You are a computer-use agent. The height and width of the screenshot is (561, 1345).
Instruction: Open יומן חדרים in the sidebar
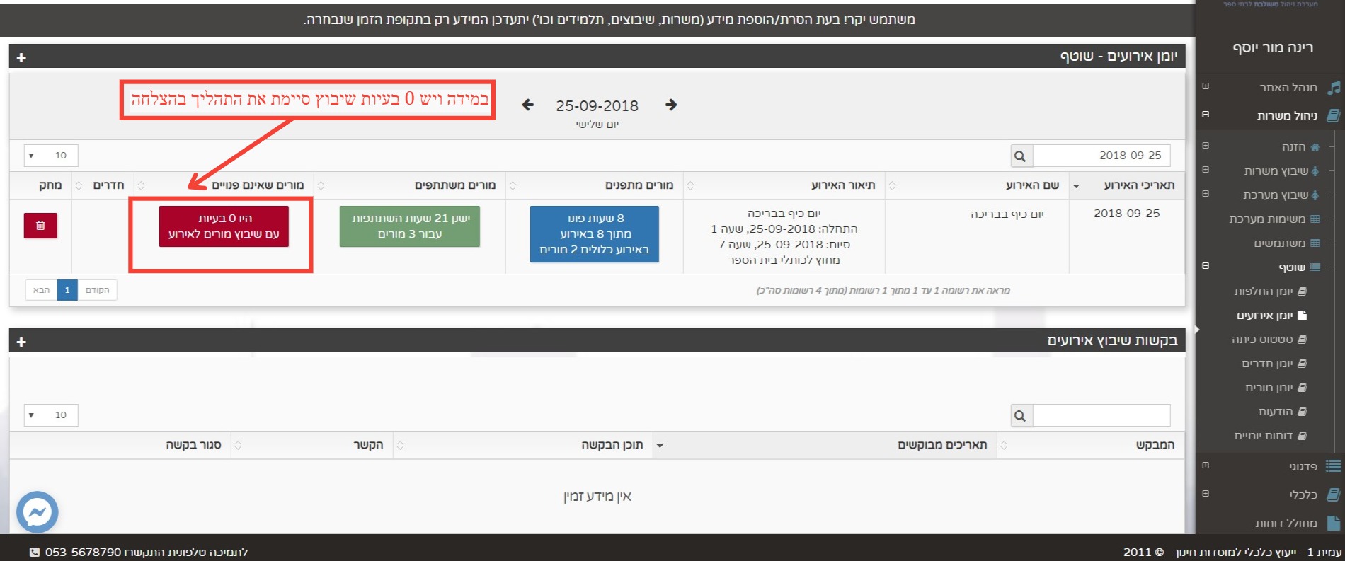[x=1267, y=364]
